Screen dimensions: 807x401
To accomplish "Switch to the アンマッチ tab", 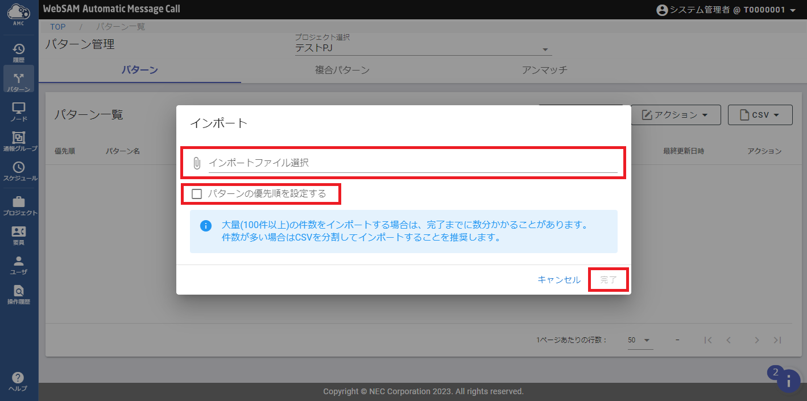I will pos(544,71).
